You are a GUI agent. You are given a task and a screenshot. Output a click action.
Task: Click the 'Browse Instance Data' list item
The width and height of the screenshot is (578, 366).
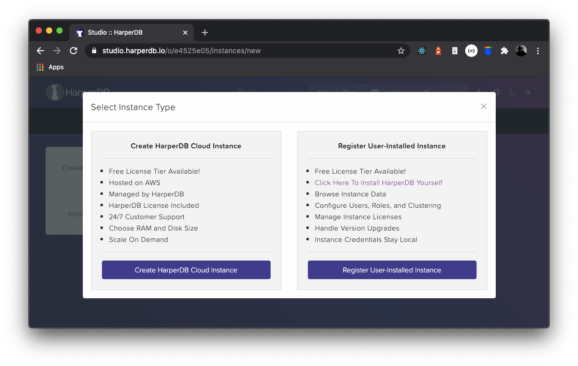[350, 194]
